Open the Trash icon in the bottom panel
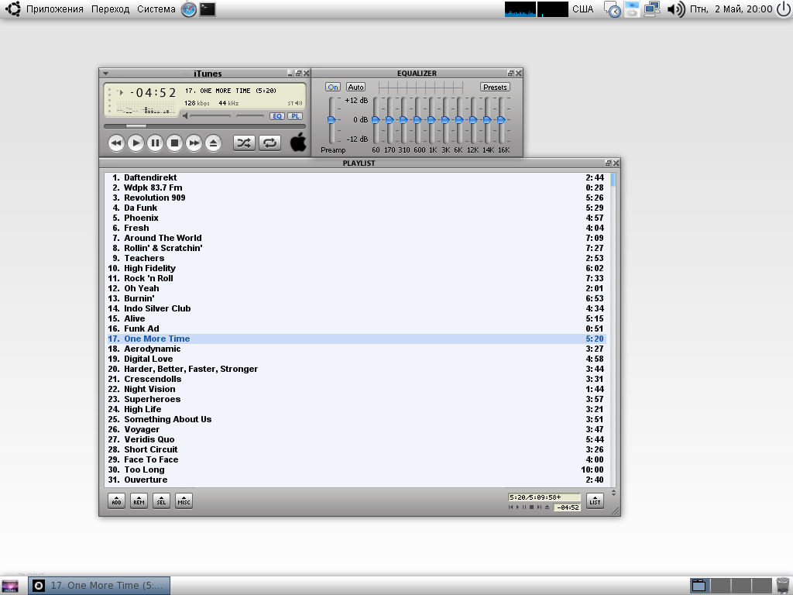Image resolution: width=793 pixels, height=595 pixels. [784, 586]
